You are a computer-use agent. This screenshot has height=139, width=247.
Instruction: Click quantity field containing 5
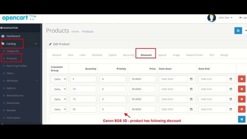click(83, 79)
